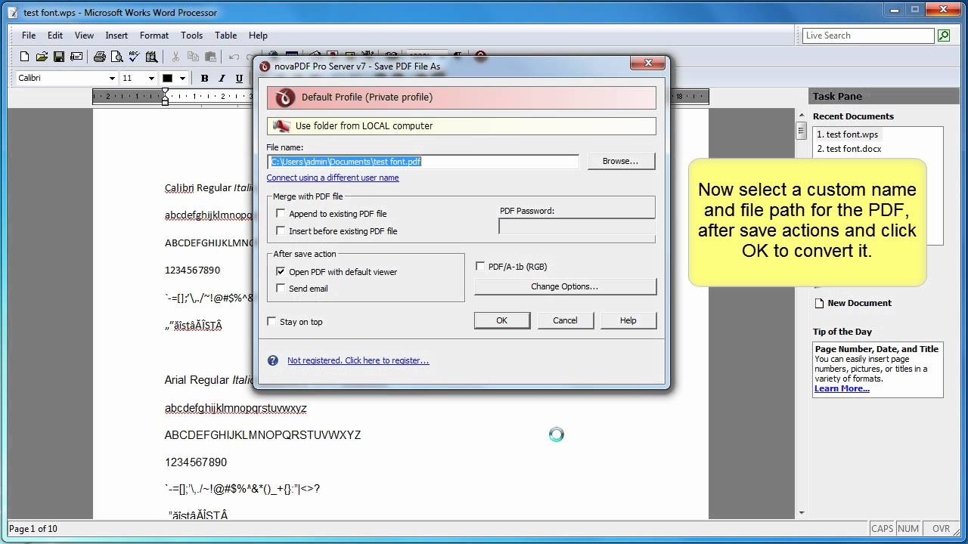This screenshot has height=544, width=968.
Task: Click the Default Profile (Private profile) banner
Action: click(x=461, y=97)
